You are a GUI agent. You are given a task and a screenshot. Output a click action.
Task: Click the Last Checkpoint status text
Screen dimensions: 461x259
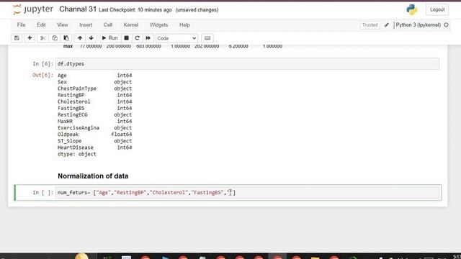135,10
